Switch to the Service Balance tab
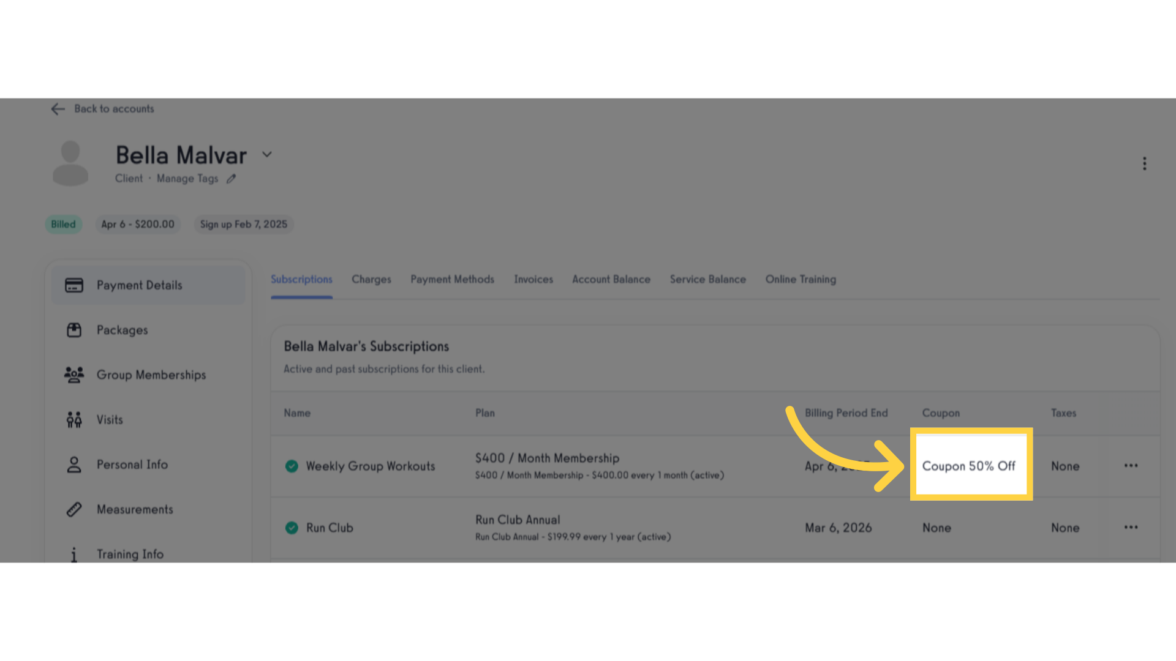Image resolution: width=1176 pixels, height=661 pixels. click(x=708, y=280)
